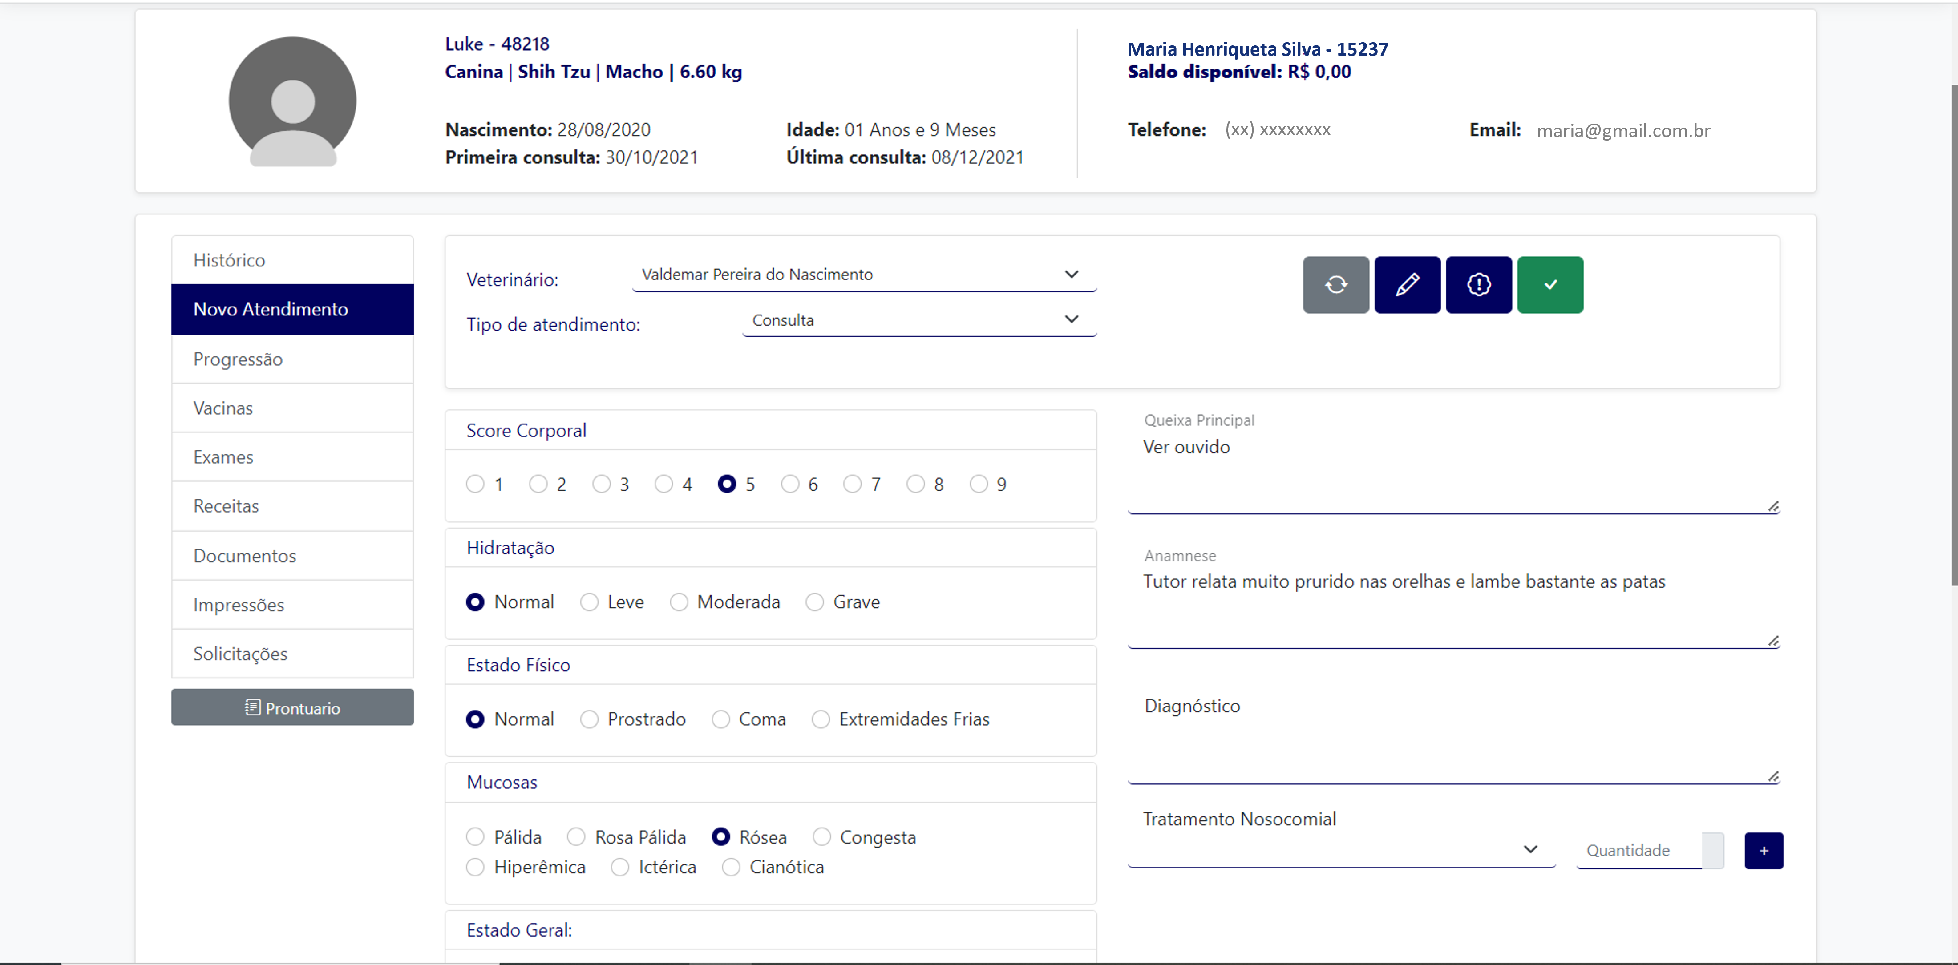
Task: Go to the Progressão section
Action: coord(293,359)
